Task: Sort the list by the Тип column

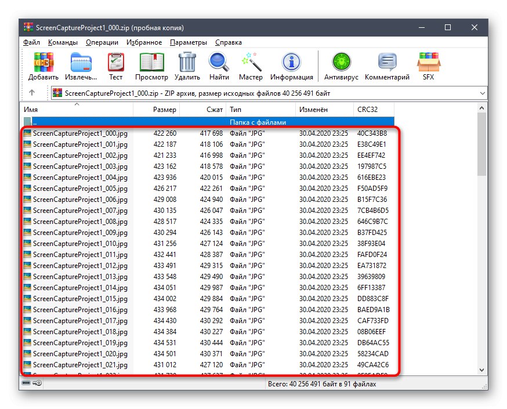Action: coord(261,109)
